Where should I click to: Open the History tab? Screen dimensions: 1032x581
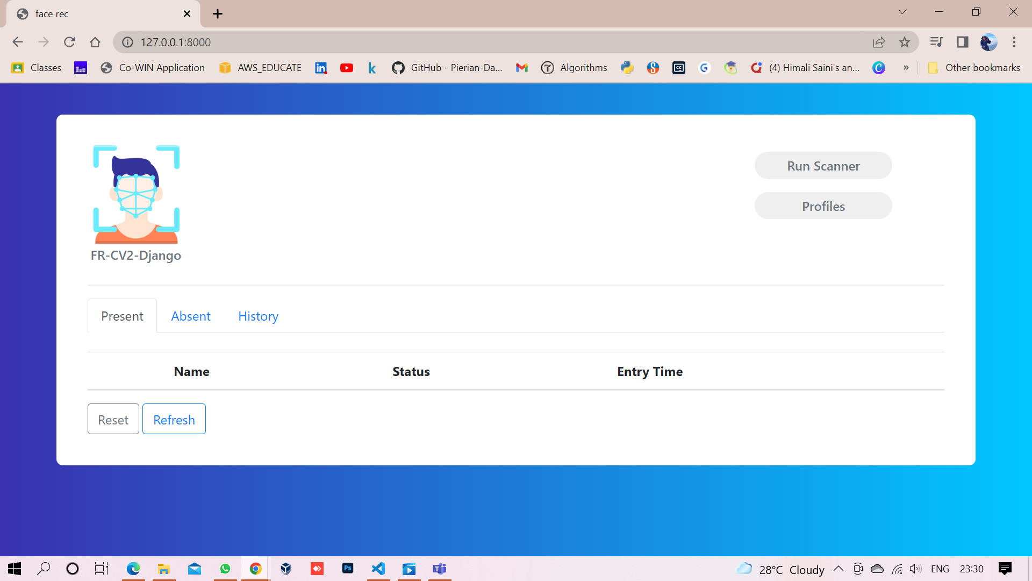258,316
